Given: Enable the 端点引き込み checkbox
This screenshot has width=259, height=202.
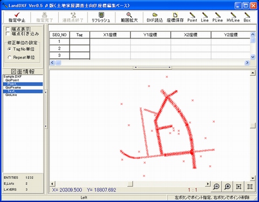Looking at the screenshot, I should point(8,33).
